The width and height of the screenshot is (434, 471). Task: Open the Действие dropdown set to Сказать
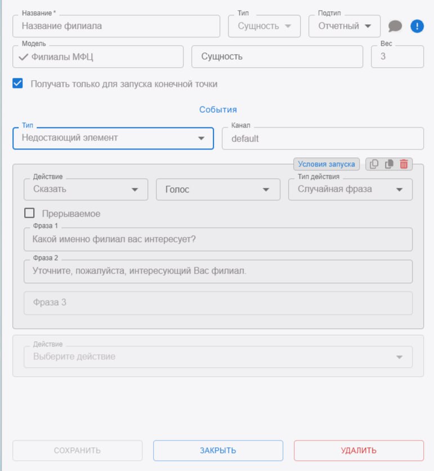[x=86, y=190]
